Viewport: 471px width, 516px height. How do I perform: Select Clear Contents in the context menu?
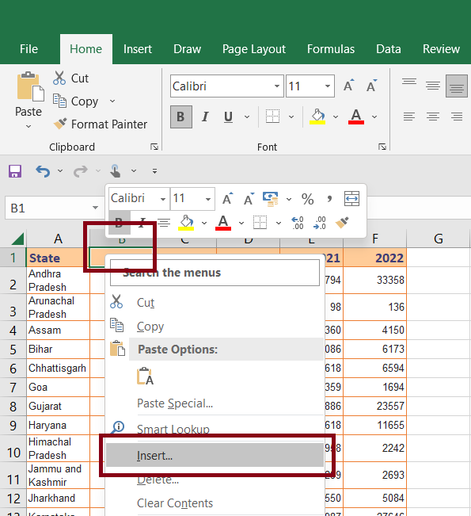[175, 503]
